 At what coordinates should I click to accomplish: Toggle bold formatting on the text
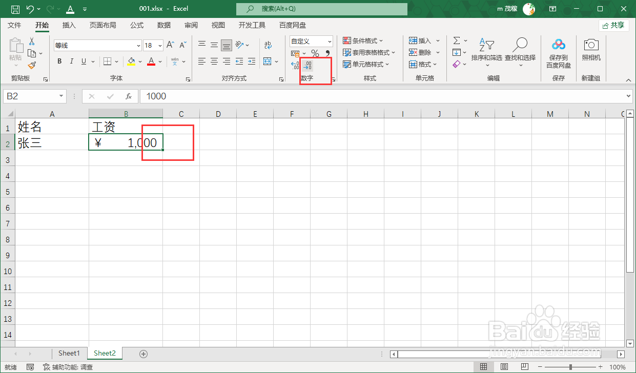click(59, 61)
